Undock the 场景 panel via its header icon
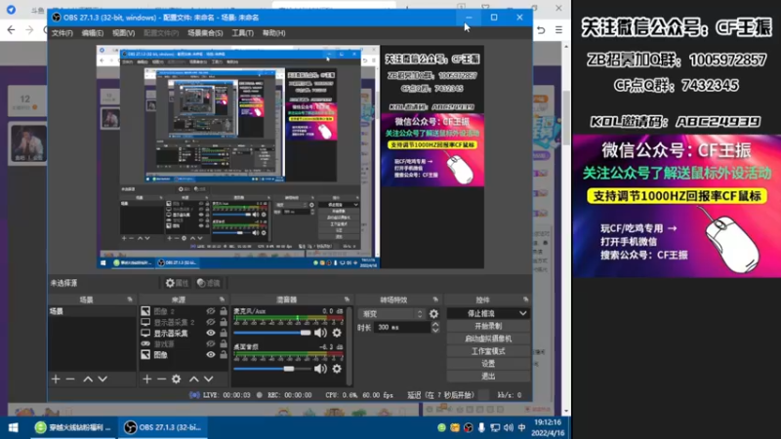This screenshot has width=781, height=439. coord(130,299)
